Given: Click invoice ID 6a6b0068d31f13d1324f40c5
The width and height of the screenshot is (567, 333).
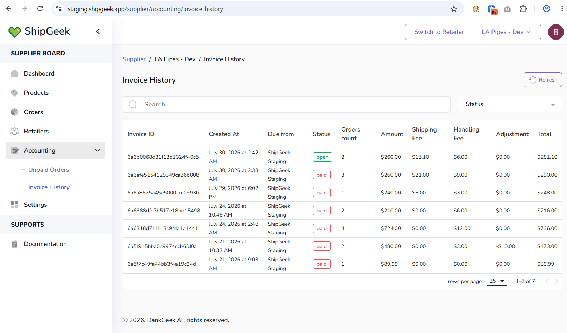Looking at the screenshot, I should tap(163, 157).
